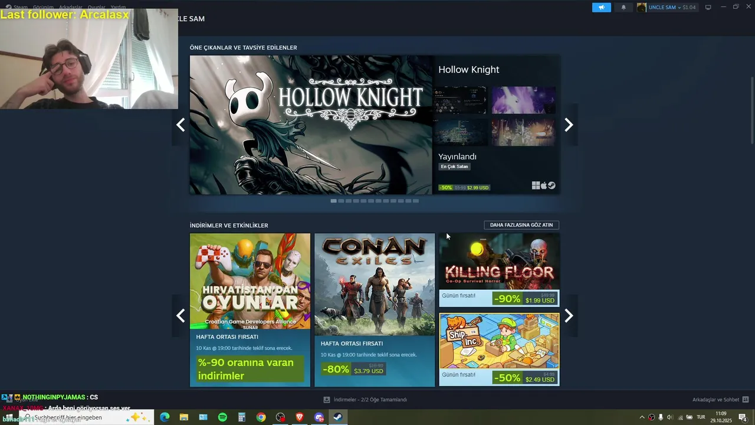755x425 pixels.
Task: Open the Steam announcements megaphone button
Action: (x=601, y=7)
